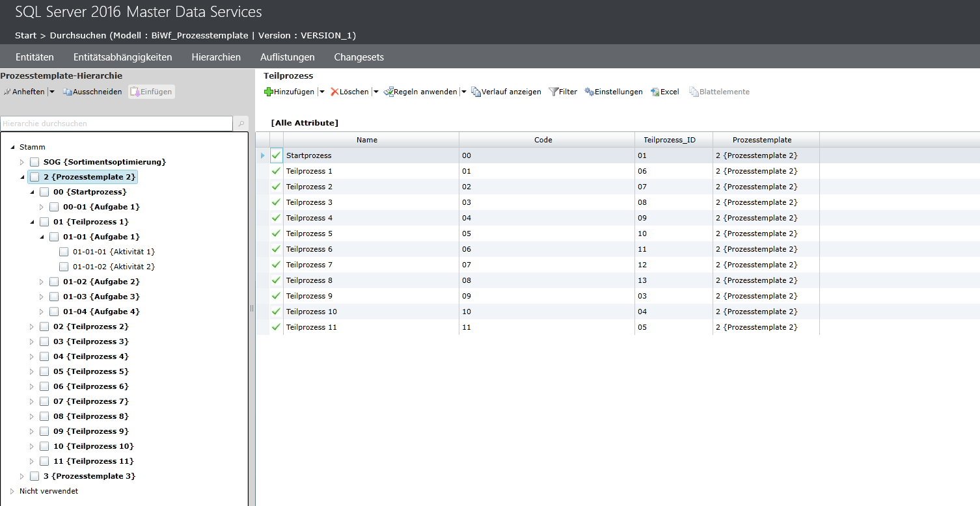Open the Auflistungen menu
The height and width of the screenshot is (506, 980).
click(x=288, y=57)
